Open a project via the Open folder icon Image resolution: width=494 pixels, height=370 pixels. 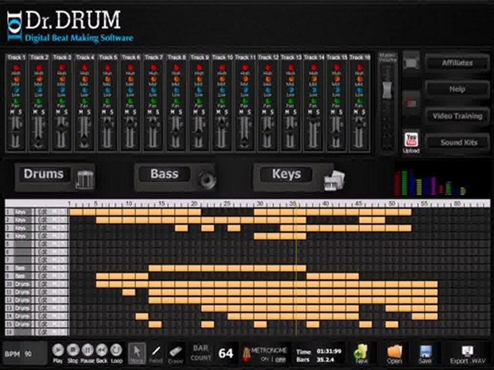[395, 353]
